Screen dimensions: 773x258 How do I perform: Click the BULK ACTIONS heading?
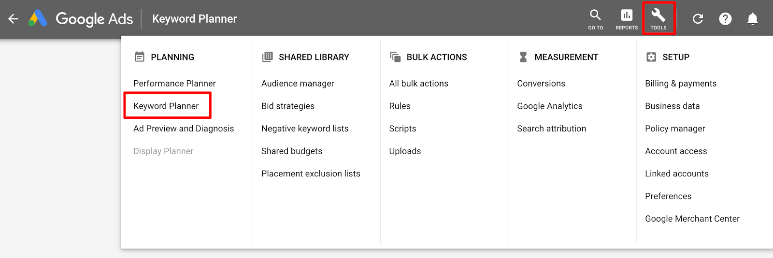[x=437, y=57]
